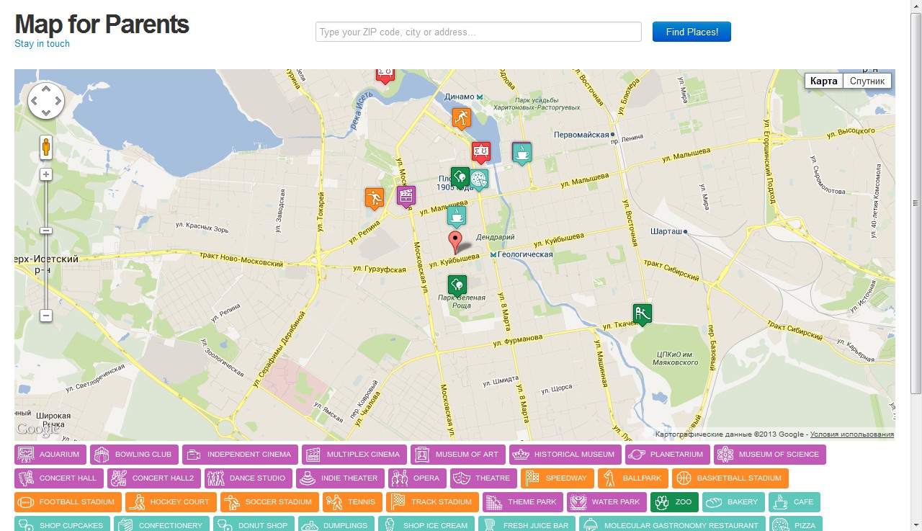Pan the map up with the arrow control

click(46, 89)
